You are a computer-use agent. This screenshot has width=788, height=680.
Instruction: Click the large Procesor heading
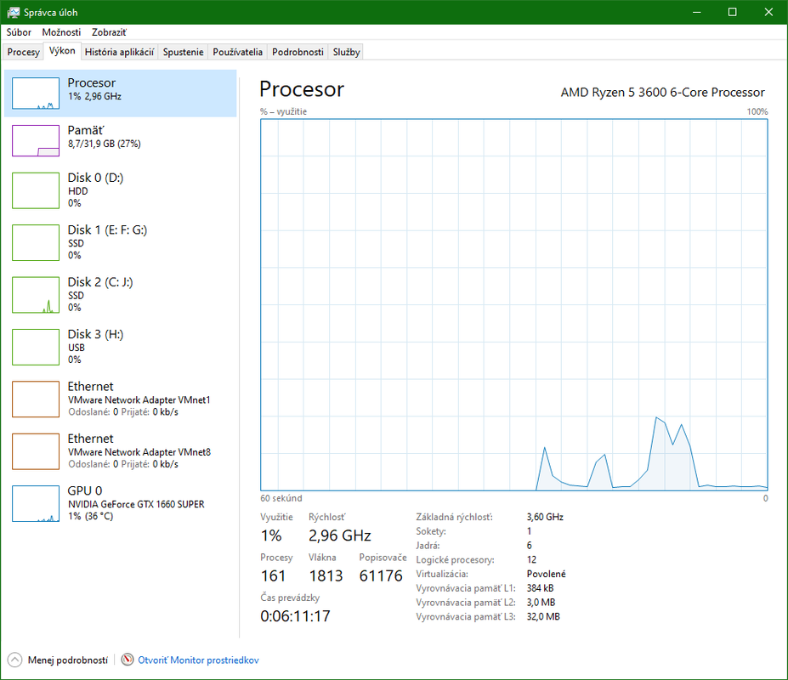[x=302, y=89]
